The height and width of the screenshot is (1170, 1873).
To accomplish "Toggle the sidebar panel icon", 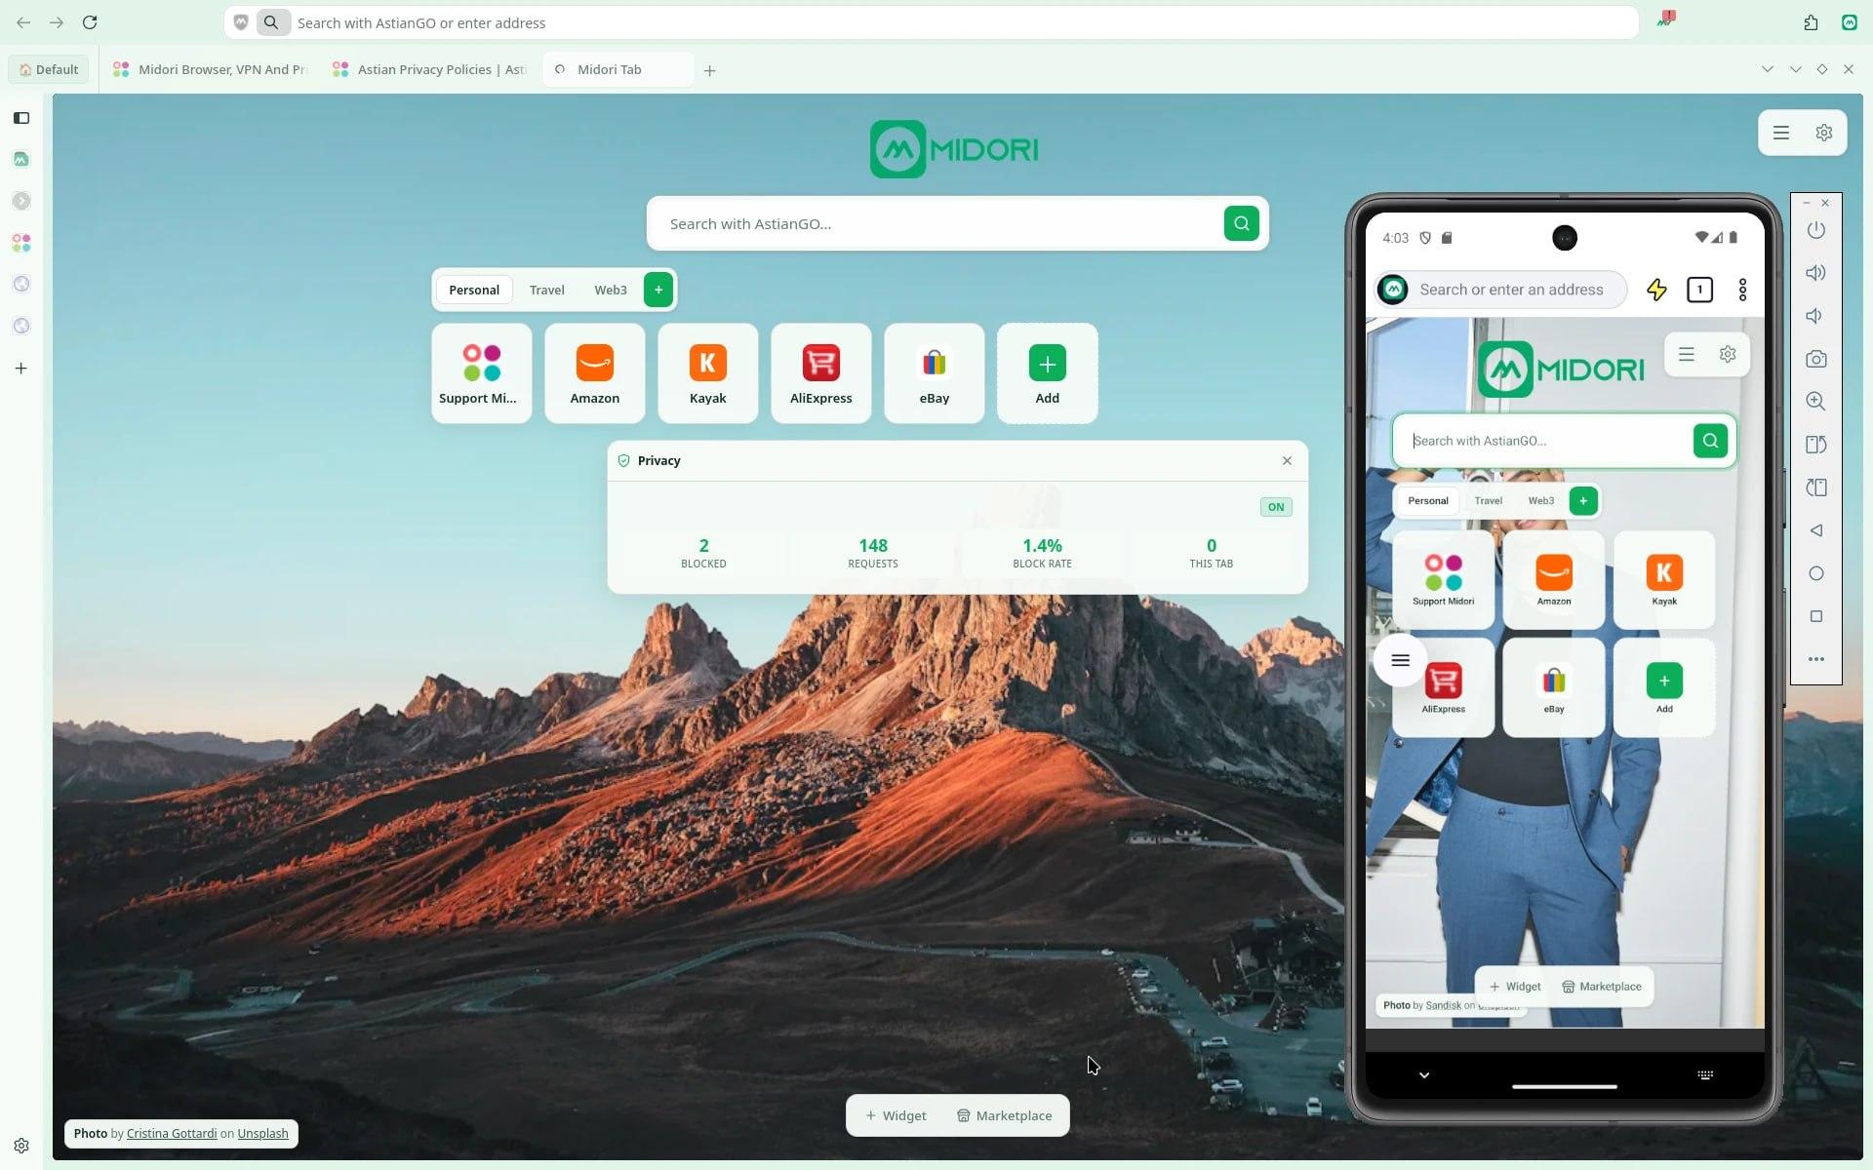I will click(21, 118).
